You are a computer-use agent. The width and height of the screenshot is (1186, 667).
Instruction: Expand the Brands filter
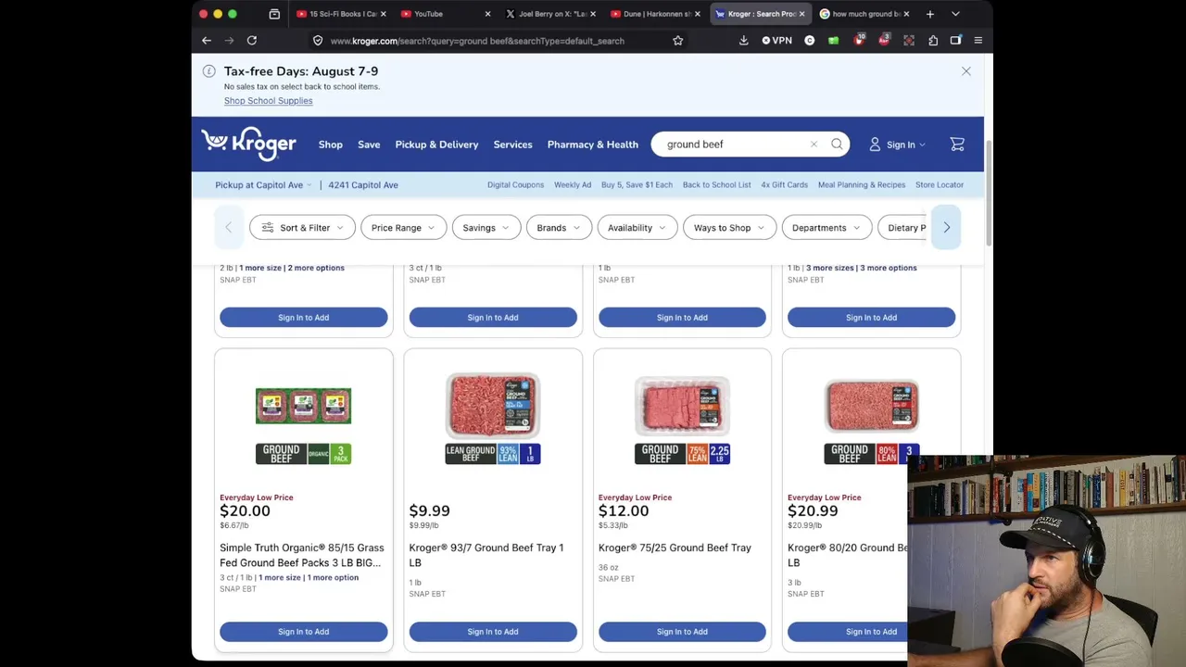point(558,228)
